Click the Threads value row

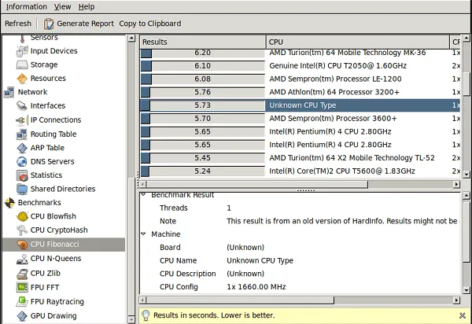click(x=301, y=208)
